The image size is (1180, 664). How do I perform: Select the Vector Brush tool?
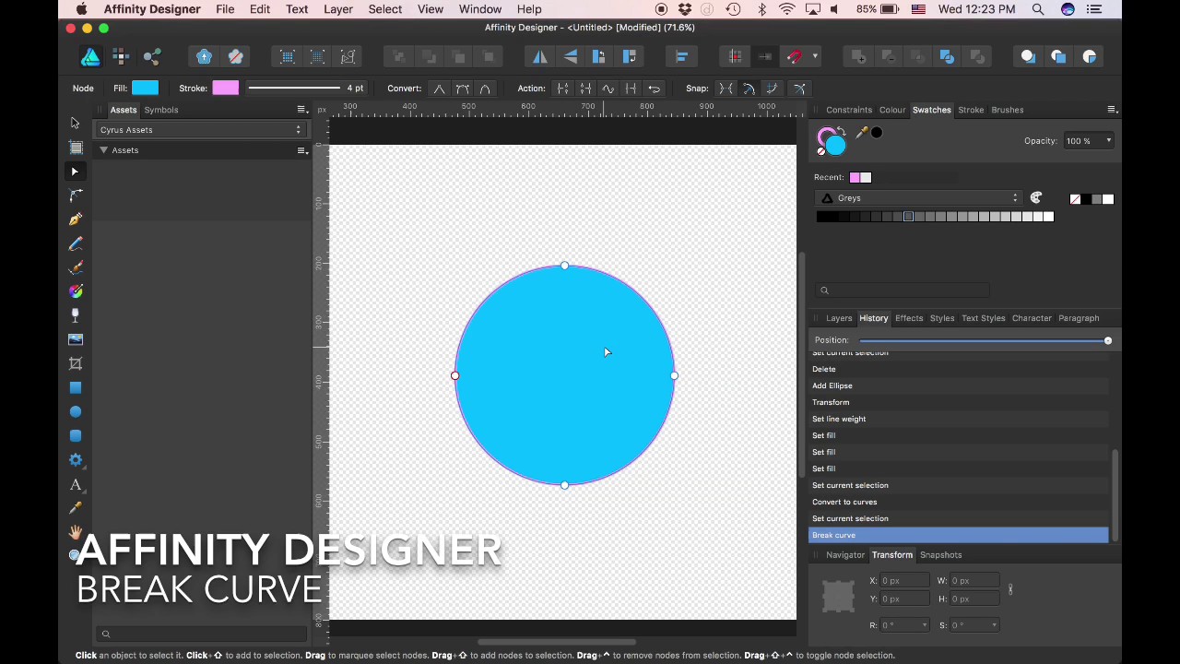[76, 267]
